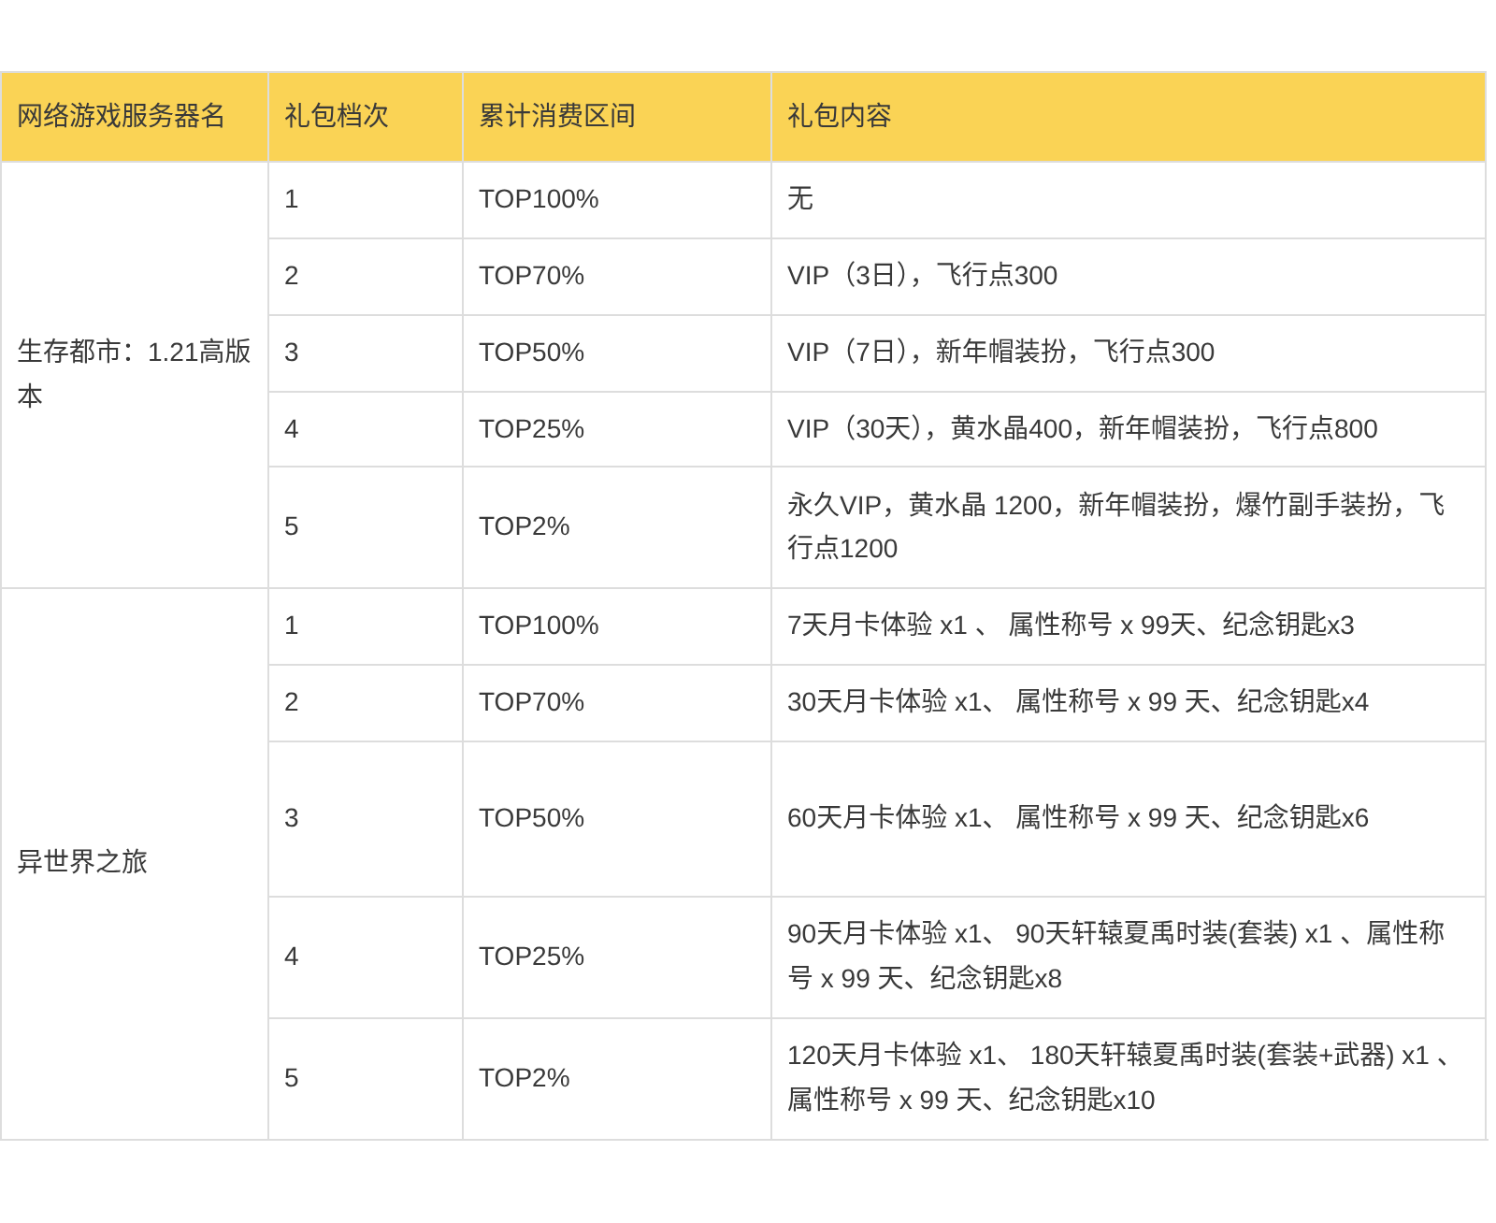Image resolution: width=1496 pixels, height=1223 pixels.
Task: Click the VIP（3日），飞行点300 reward cell
Action: coord(922,276)
